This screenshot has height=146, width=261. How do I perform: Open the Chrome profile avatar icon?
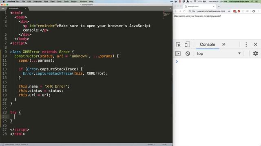254,11
